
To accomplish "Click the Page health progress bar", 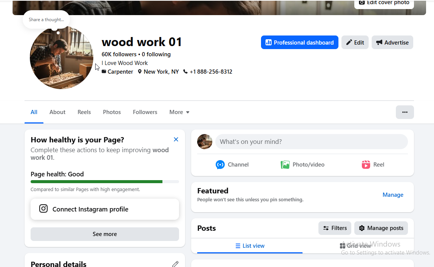I will point(105,182).
